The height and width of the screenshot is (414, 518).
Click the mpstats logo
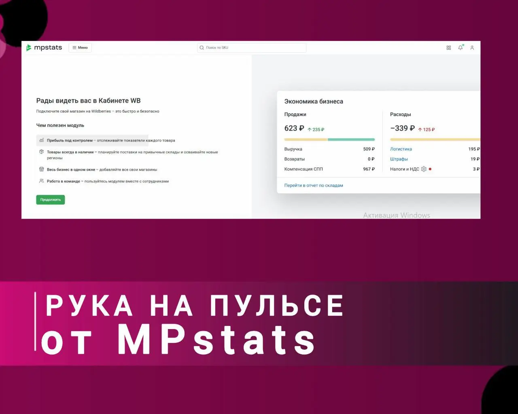click(44, 48)
